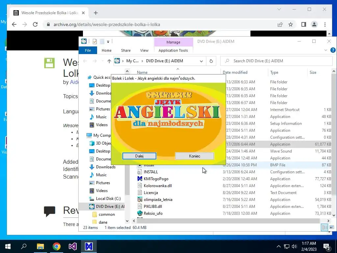Open the dane folder in navigation tree
337x253 pixels.
(x=103, y=222)
